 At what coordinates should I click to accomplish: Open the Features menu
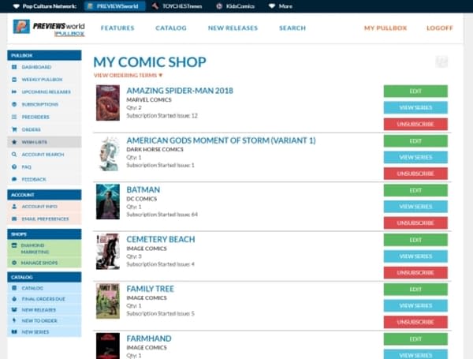pos(117,28)
